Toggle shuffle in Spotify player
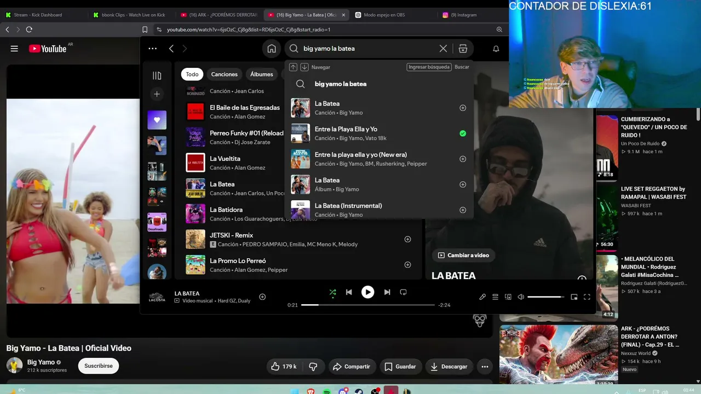Viewport: 701px width, 394px height. tap(332, 292)
